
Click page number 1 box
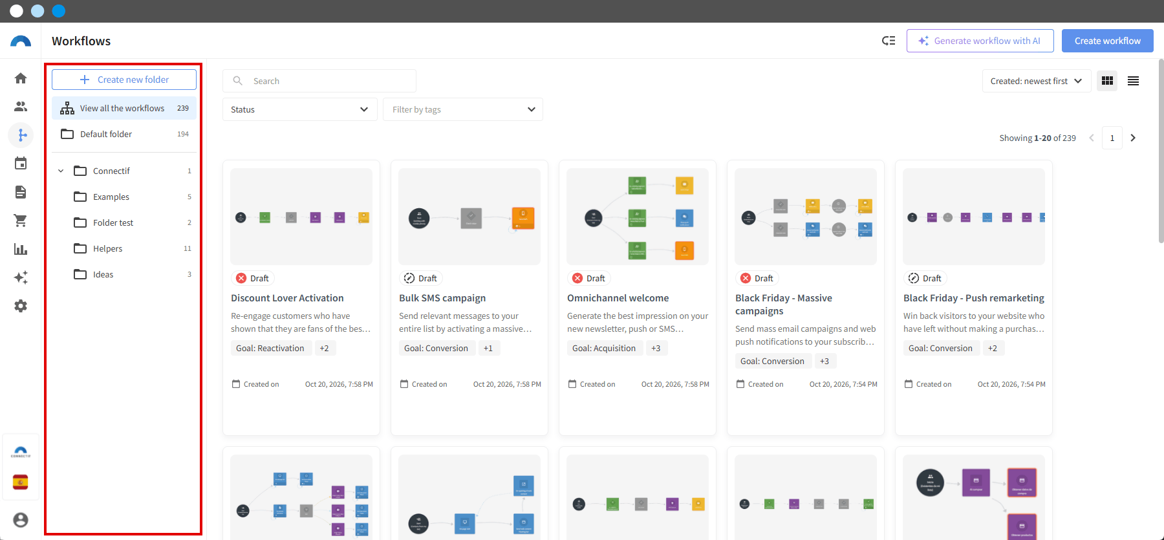pos(1112,138)
